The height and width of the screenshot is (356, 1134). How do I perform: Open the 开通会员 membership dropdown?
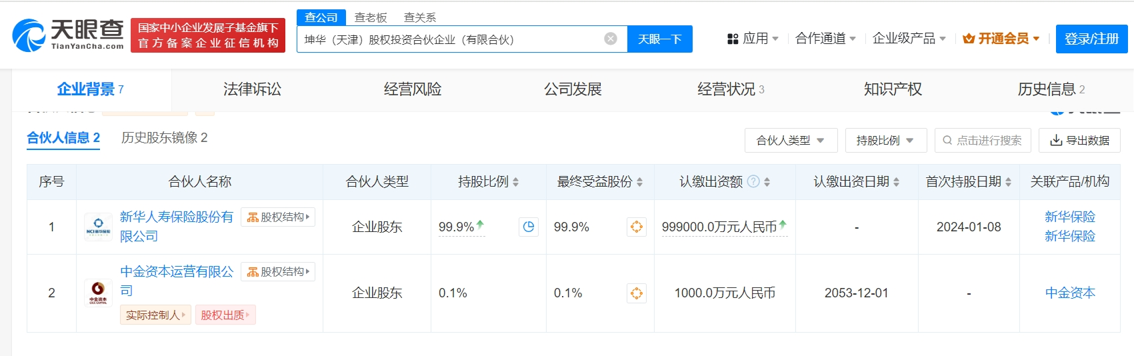coord(1001,39)
